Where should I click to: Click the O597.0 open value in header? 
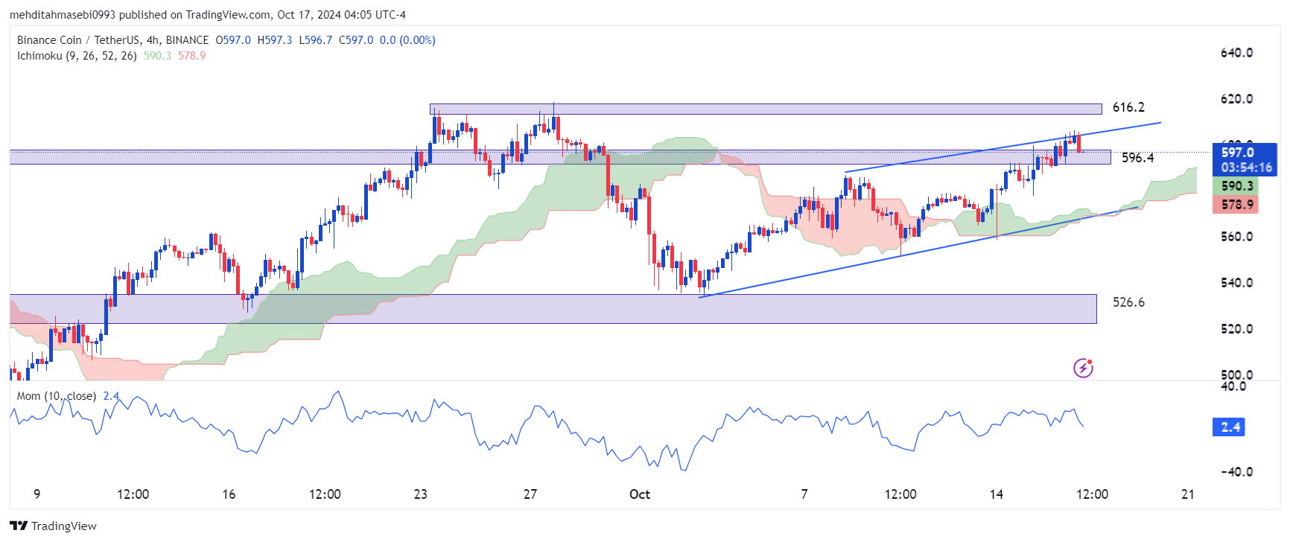[x=233, y=40]
